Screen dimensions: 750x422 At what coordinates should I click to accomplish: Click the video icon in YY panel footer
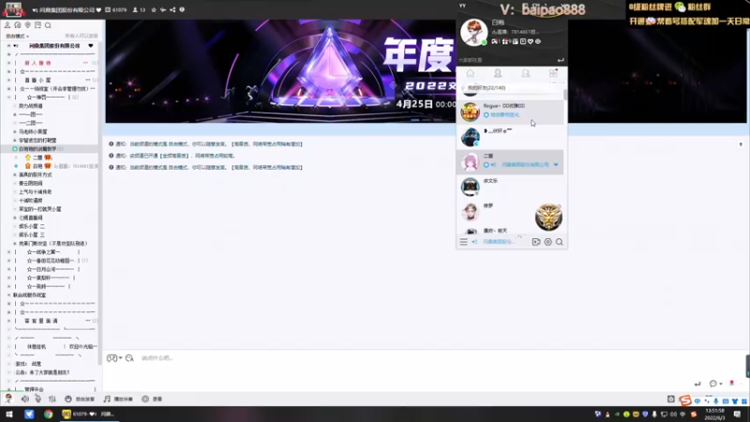click(x=536, y=242)
